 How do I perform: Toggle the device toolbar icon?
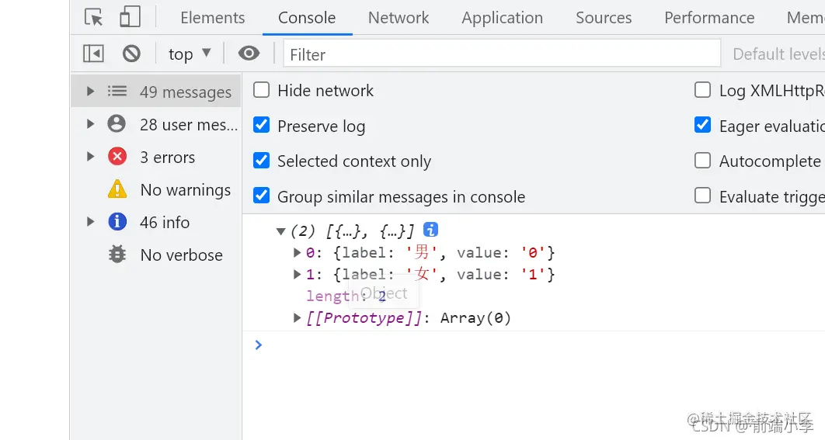130,18
